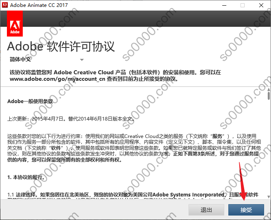Click the Adobe logo badge
Image resolution: width=271 pixels, height=220 pixels.
click(x=15, y=24)
